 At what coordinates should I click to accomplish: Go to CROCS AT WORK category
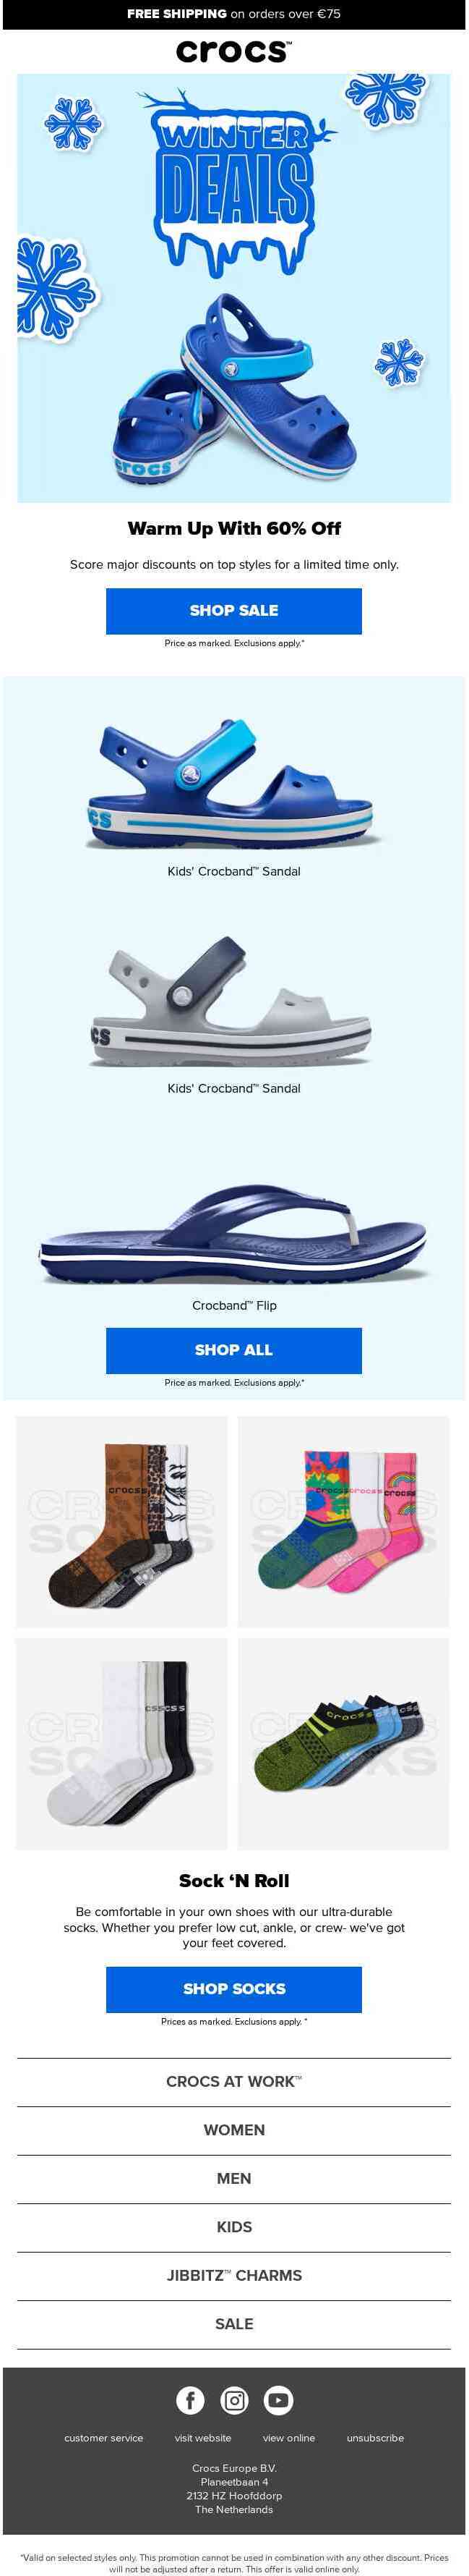pos(233,2082)
